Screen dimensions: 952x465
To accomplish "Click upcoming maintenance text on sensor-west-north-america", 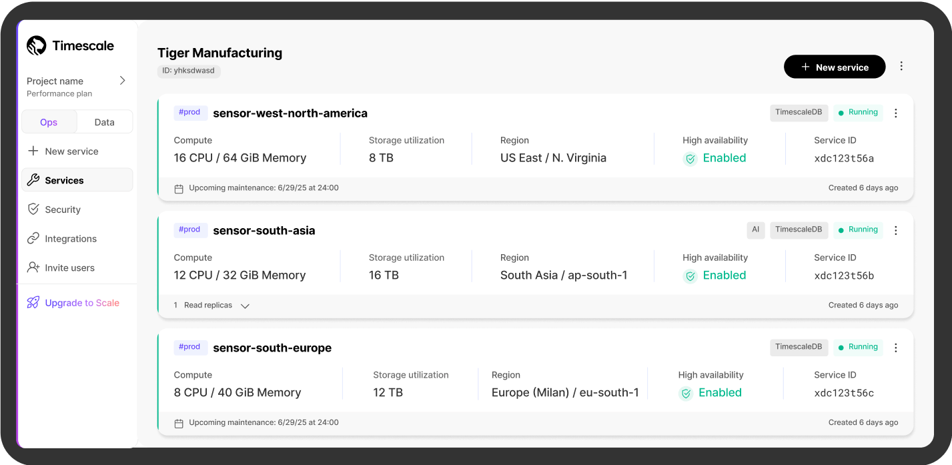I will (264, 188).
